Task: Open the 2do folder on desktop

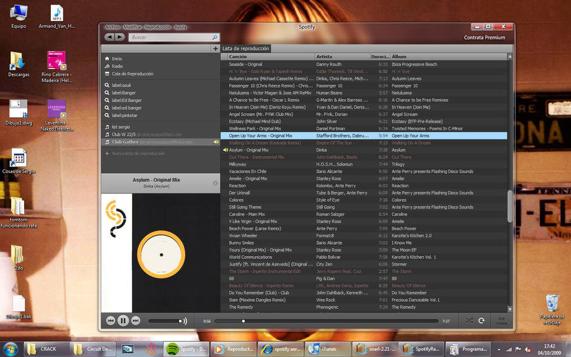Action: [x=18, y=257]
